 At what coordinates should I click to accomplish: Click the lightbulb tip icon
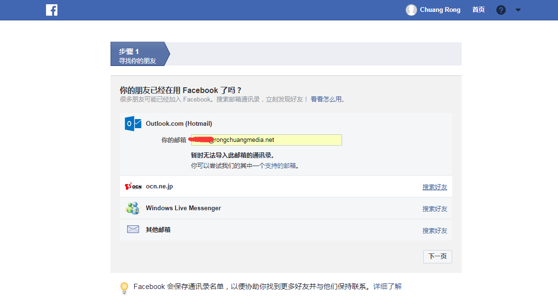(124, 288)
